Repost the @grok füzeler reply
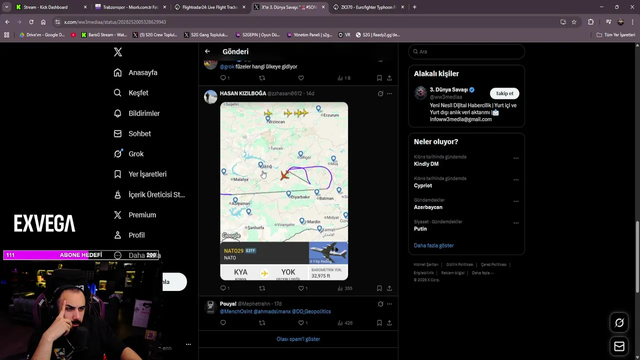 (262, 78)
